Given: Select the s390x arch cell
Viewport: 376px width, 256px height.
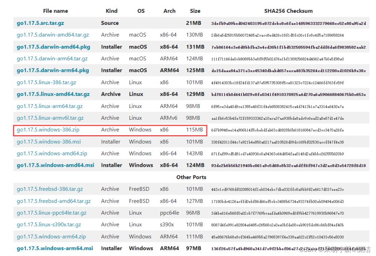Looking at the screenshot, I should pos(167,224).
